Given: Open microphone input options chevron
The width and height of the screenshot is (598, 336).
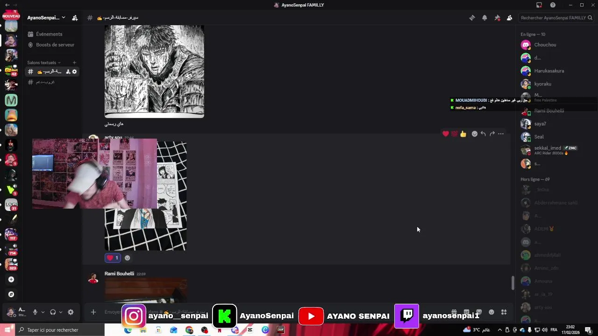Looking at the screenshot, I should tap(43, 312).
